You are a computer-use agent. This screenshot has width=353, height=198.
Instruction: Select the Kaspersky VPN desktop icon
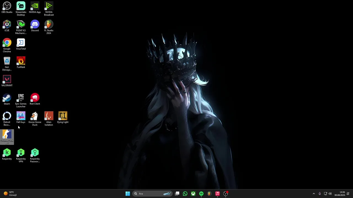21,156
